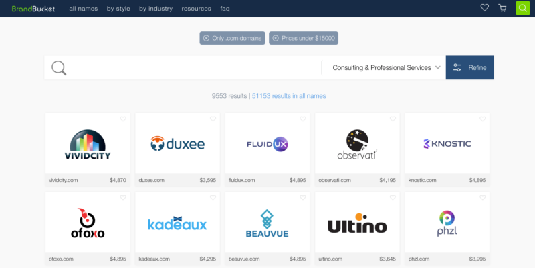Open the 'by industry' menu
535x268 pixels.
156,9
